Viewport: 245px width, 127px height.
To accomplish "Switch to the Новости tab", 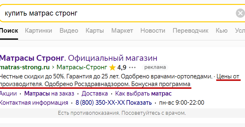I will (153, 31).
